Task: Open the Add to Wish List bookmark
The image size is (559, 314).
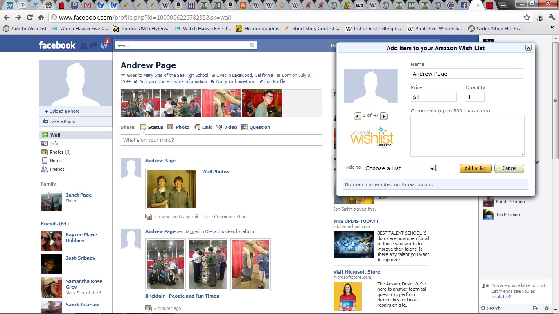Action: 25,29
